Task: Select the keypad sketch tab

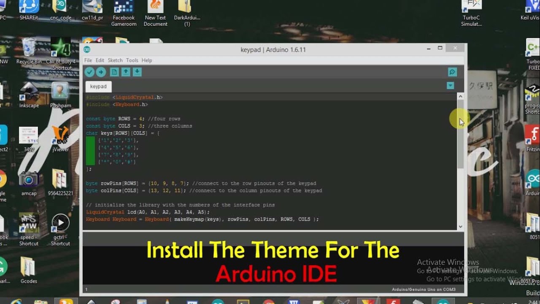Action: click(98, 87)
